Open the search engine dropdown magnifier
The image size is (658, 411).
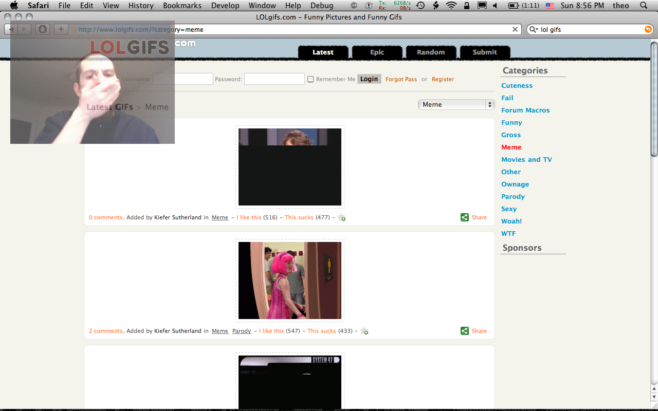pos(534,29)
